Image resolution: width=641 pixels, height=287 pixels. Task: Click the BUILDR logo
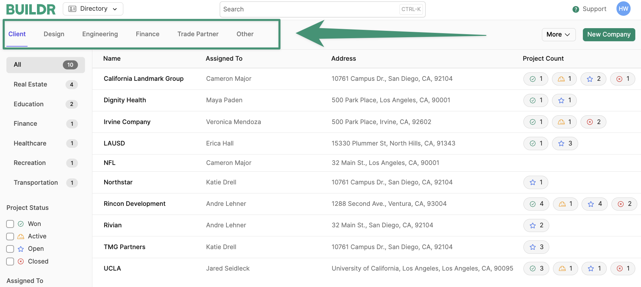31,9
